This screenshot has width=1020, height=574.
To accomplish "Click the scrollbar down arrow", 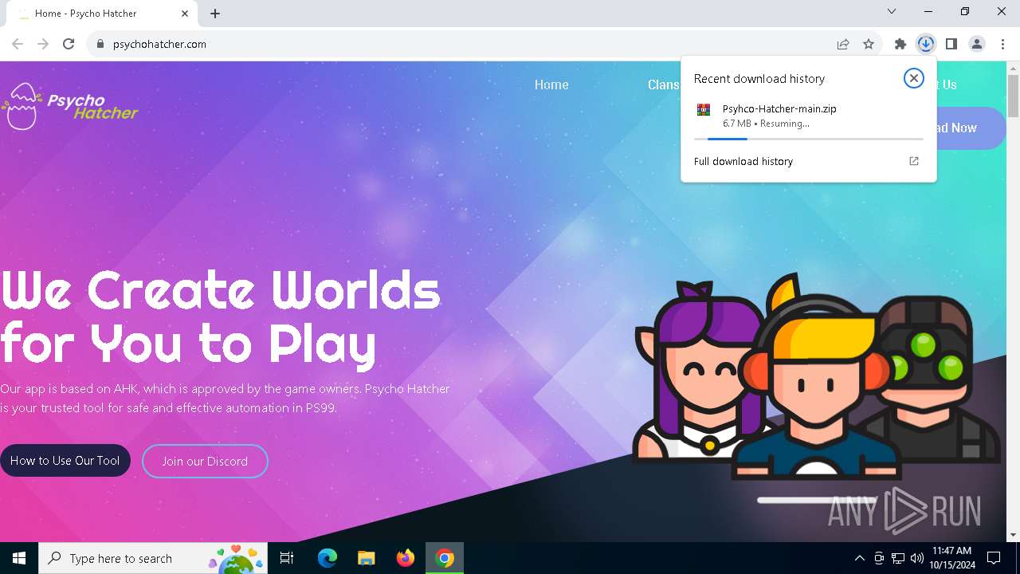I will pyautogui.click(x=1013, y=535).
